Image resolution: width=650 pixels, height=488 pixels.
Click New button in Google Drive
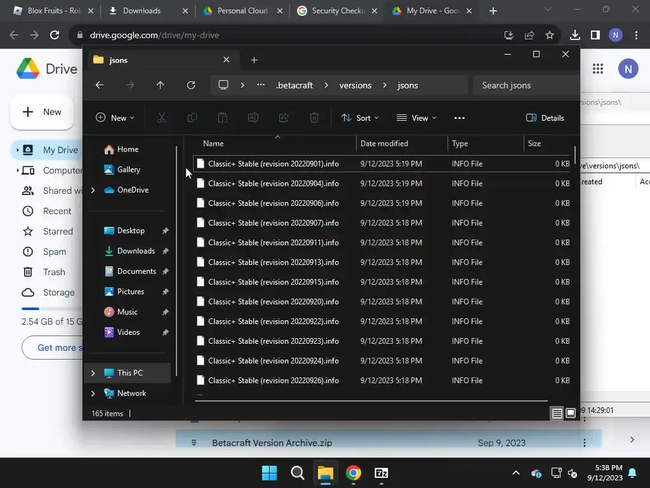tap(42, 112)
